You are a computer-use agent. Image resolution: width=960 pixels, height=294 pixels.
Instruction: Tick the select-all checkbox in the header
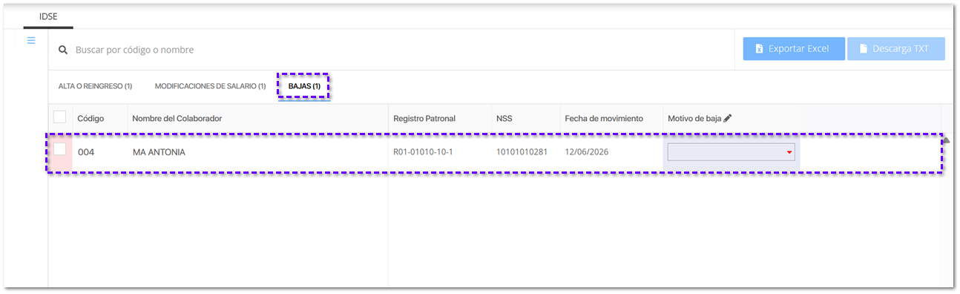click(x=60, y=117)
